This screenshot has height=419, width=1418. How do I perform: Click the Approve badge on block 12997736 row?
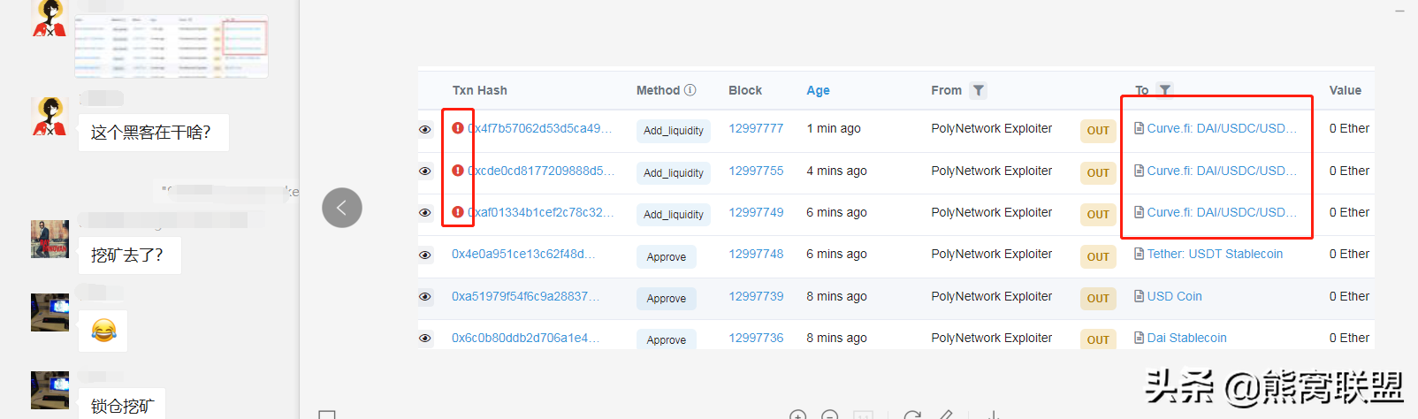tap(667, 339)
